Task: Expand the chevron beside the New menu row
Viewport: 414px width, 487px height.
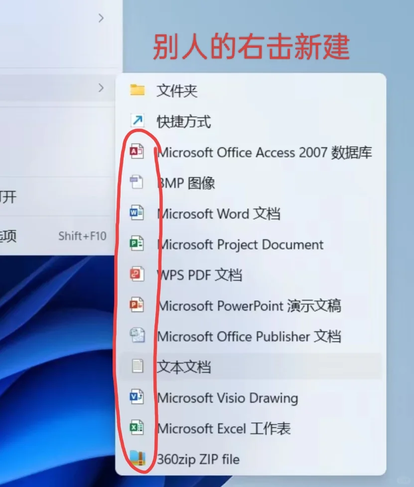Action: pos(103,88)
